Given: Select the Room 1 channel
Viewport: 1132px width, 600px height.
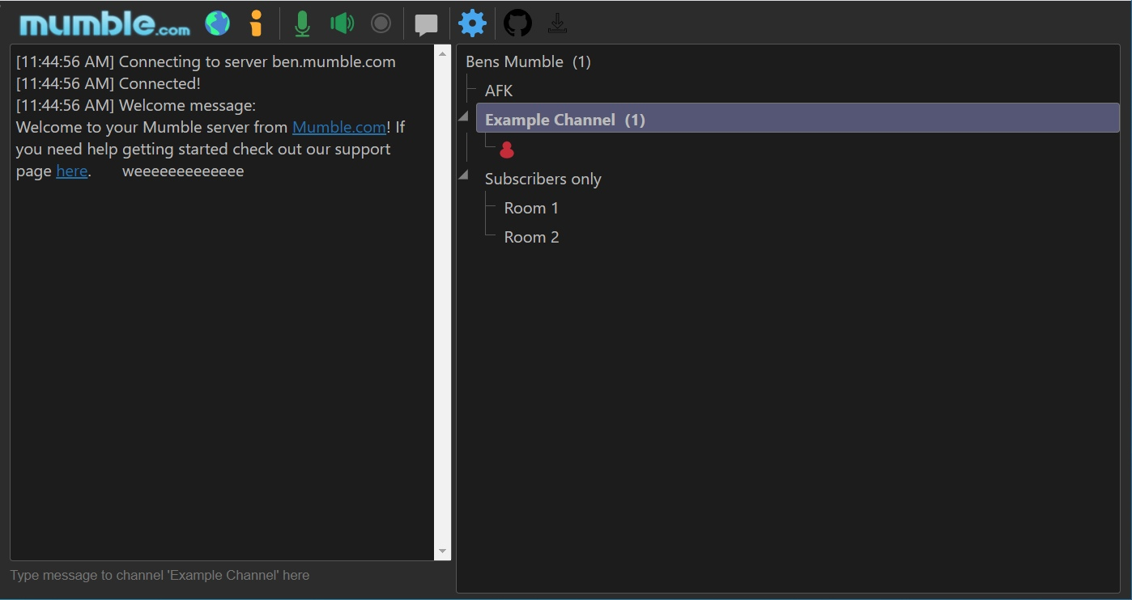Looking at the screenshot, I should coord(530,208).
